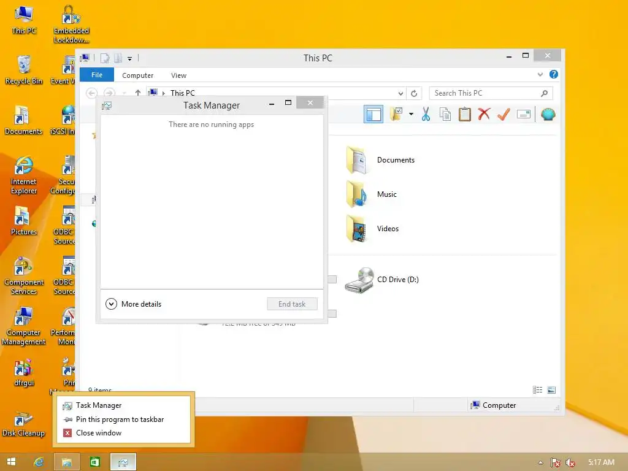Select CD Drive (D:)
This screenshot has width=628, height=471.
click(381, 280)
